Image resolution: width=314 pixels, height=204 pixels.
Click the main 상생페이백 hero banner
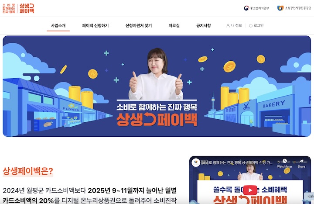coord(157,86)
